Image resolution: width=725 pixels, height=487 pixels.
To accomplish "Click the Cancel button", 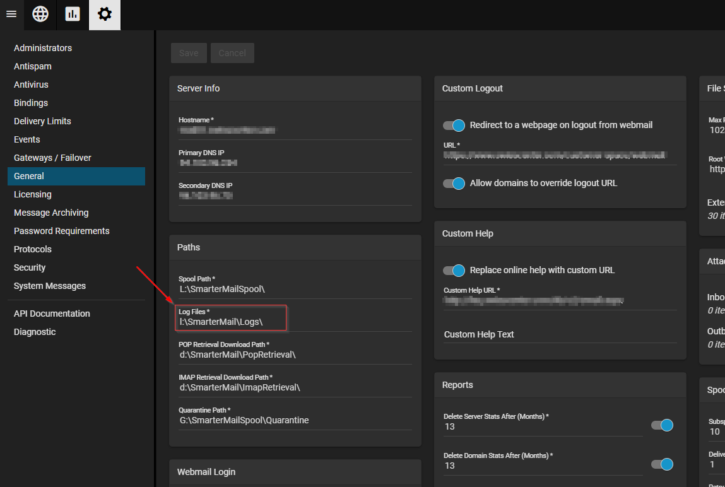I will pyautogui.click(x=232, y=53).
